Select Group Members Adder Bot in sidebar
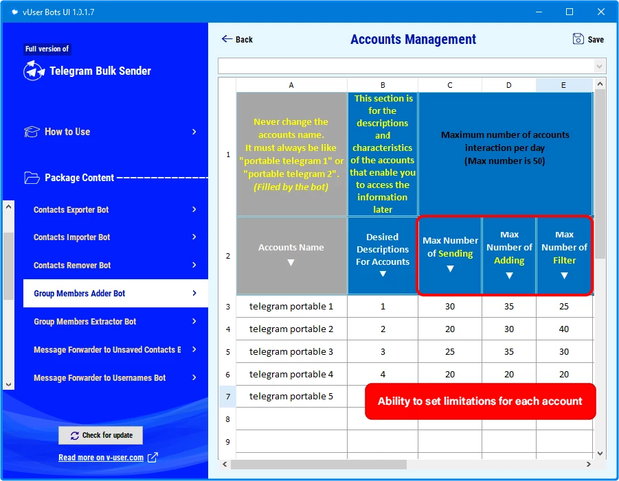Image resolution: width=619 pixels, height=481 pixels. pyautogui.click(x=115, y=293)
